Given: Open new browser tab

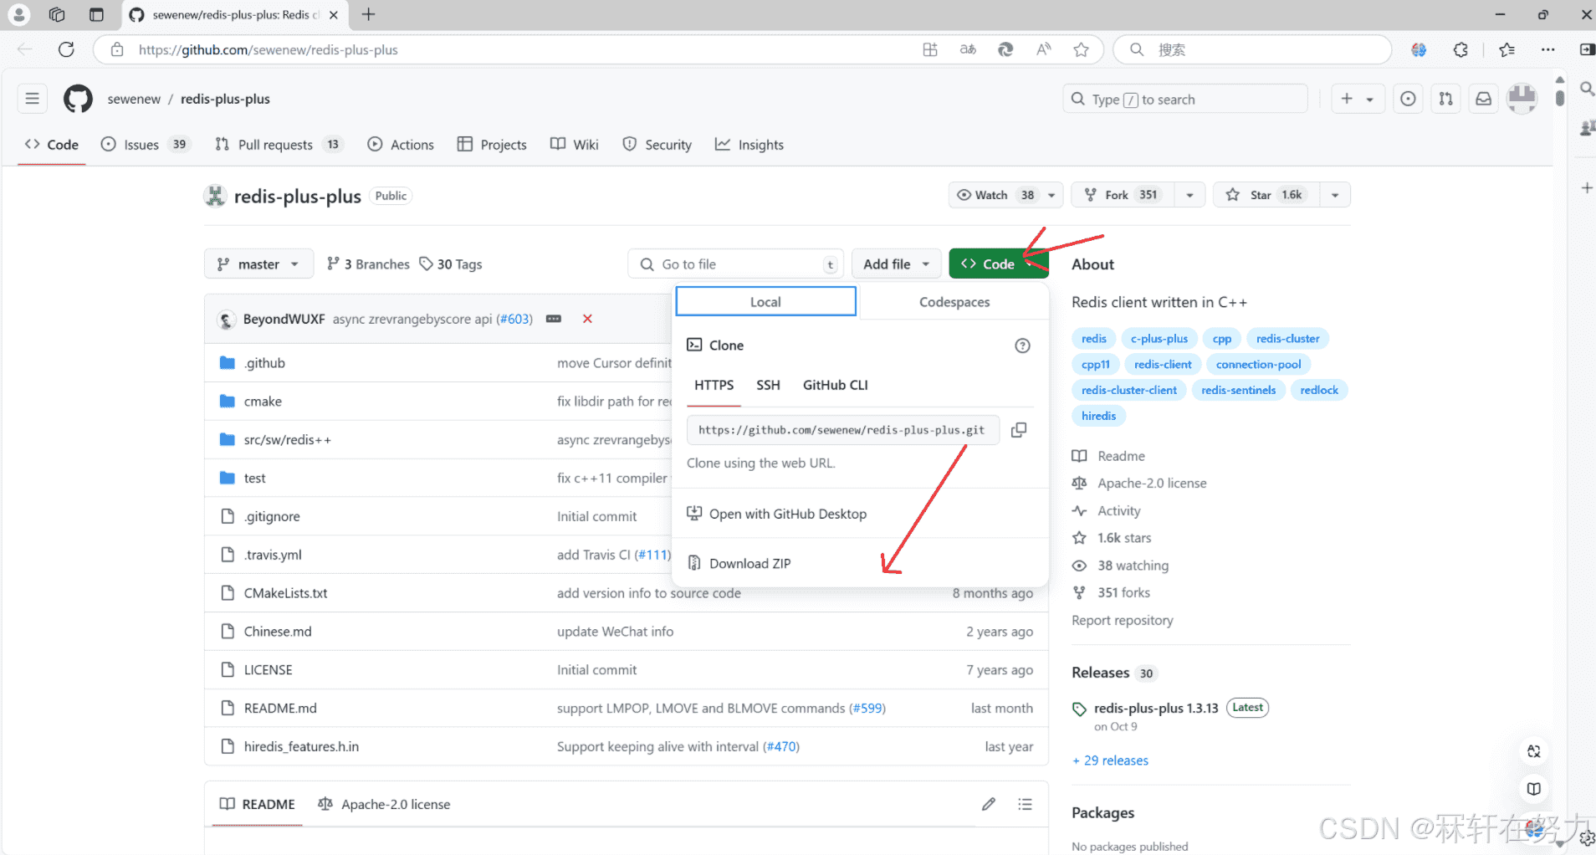Looking at the screenshot, I should click(368, 14).
